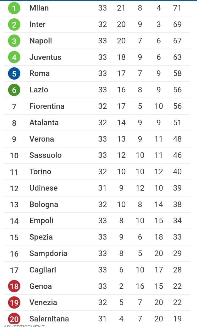Click the red position 19 badge

(x=14, y=303)
